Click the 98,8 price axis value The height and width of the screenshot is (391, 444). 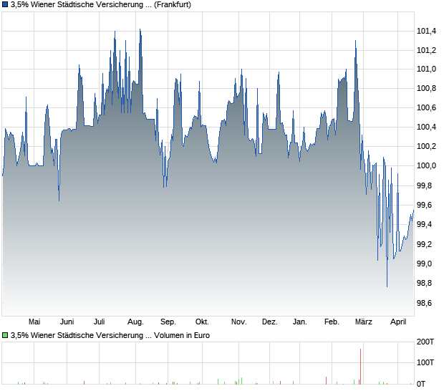point(424,283)
